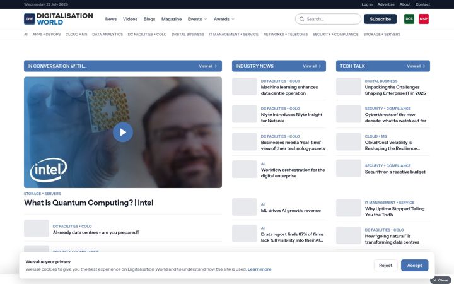Click Storage + Servers tag above quantum title
This screenshot has width=454, height=284.
(x=42, y=194)
